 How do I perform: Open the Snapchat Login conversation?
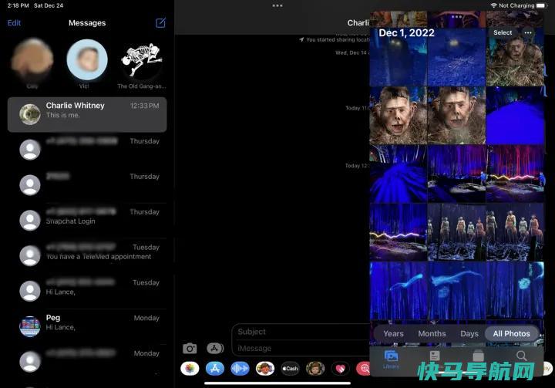pos(87,220)
